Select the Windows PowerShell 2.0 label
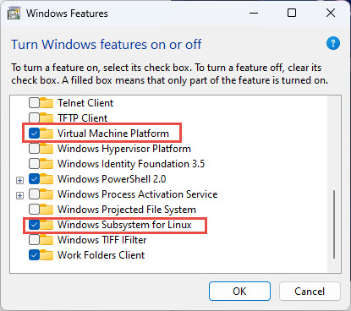Viewport: 351px width, 311px height. click(112, 179)
